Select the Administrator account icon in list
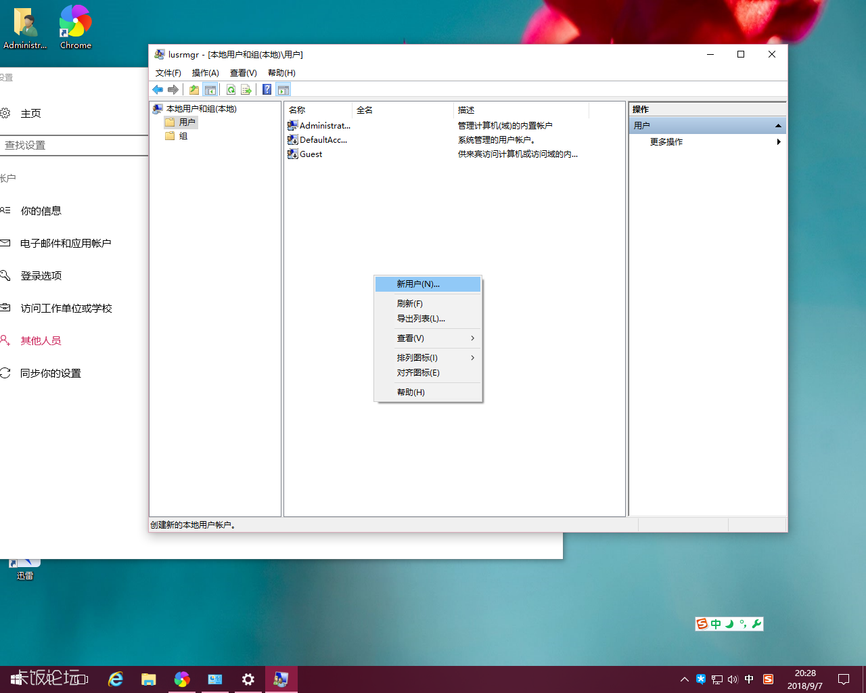866x693 pixels. [x=293, y=125]
